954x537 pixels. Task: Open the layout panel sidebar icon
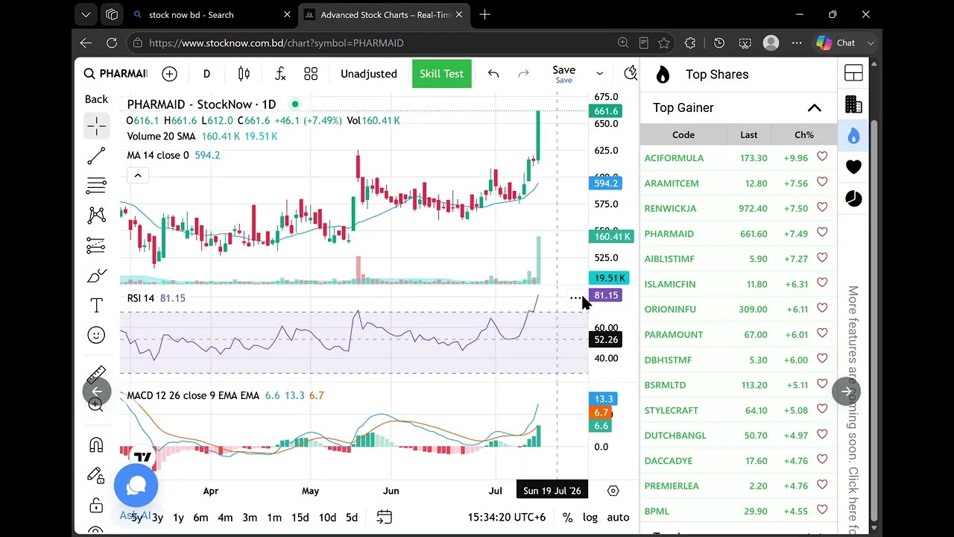tap(853, 73)
